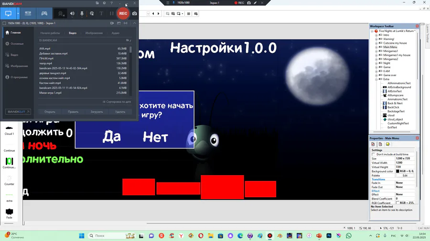Toggle Don't include at build time checkbox
The height and width of the screenshot is (241, 430).
373,154
